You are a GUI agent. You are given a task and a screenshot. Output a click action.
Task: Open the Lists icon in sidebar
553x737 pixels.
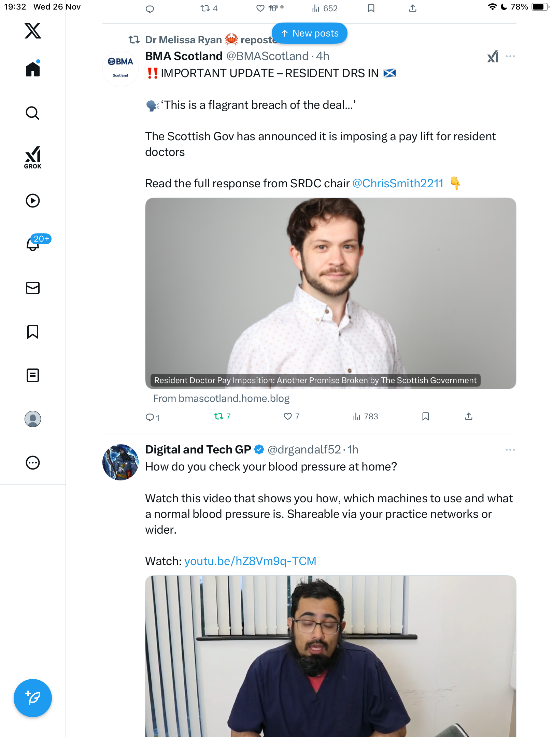point(33,375)
